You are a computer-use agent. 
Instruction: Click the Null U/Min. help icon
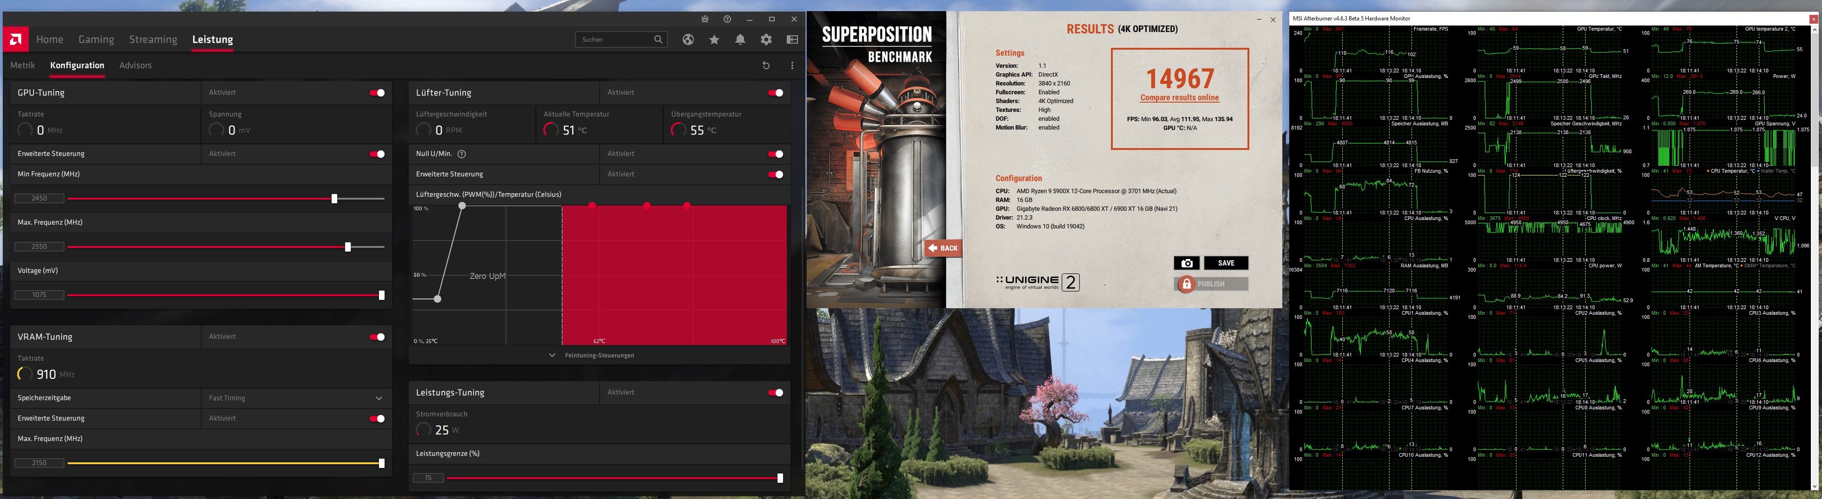(x=462, y=154)
